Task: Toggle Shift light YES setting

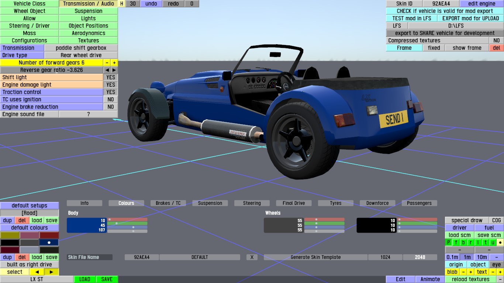Action: tap(111, 77)
